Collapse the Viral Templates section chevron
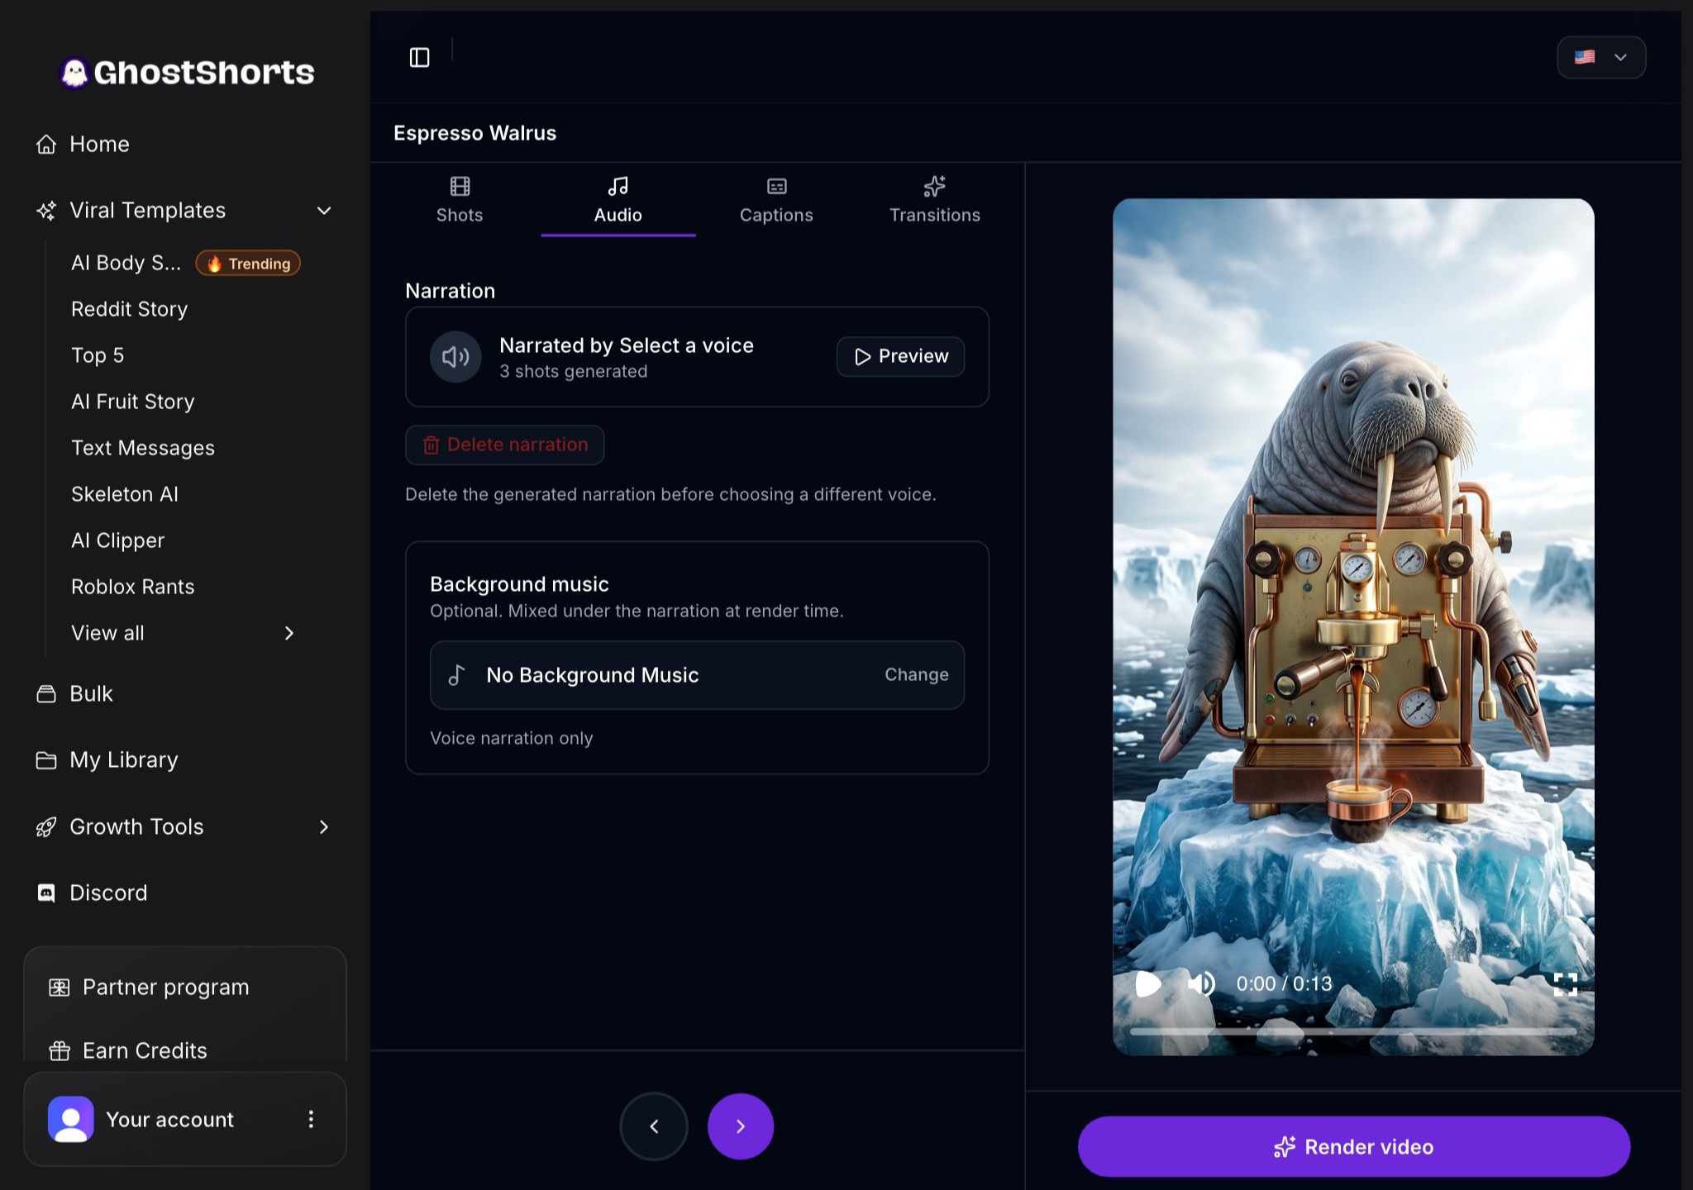The width and height of the screenshot is (1693, 1190). pos(324,211)
